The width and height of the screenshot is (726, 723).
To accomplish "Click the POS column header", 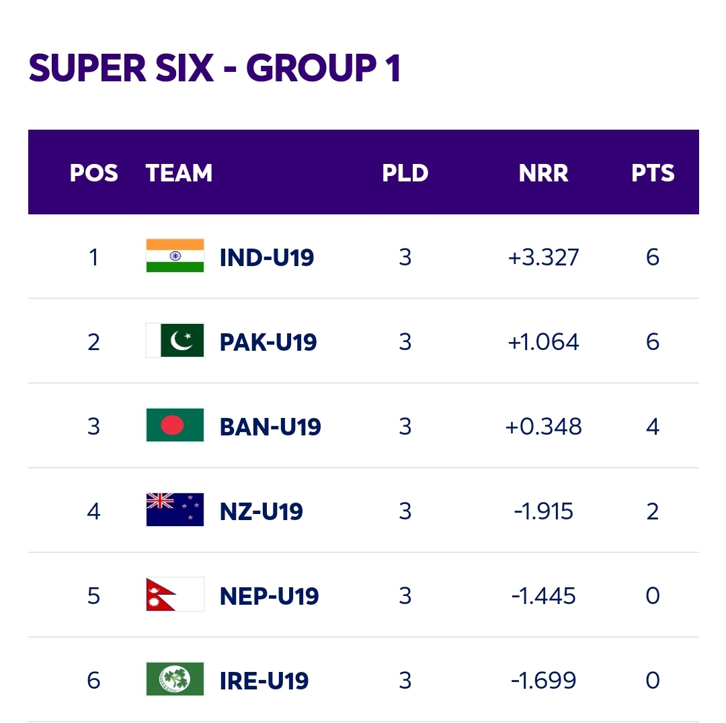I will (94, 173).
